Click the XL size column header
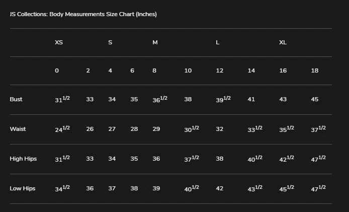 click(x=283, y=42)
